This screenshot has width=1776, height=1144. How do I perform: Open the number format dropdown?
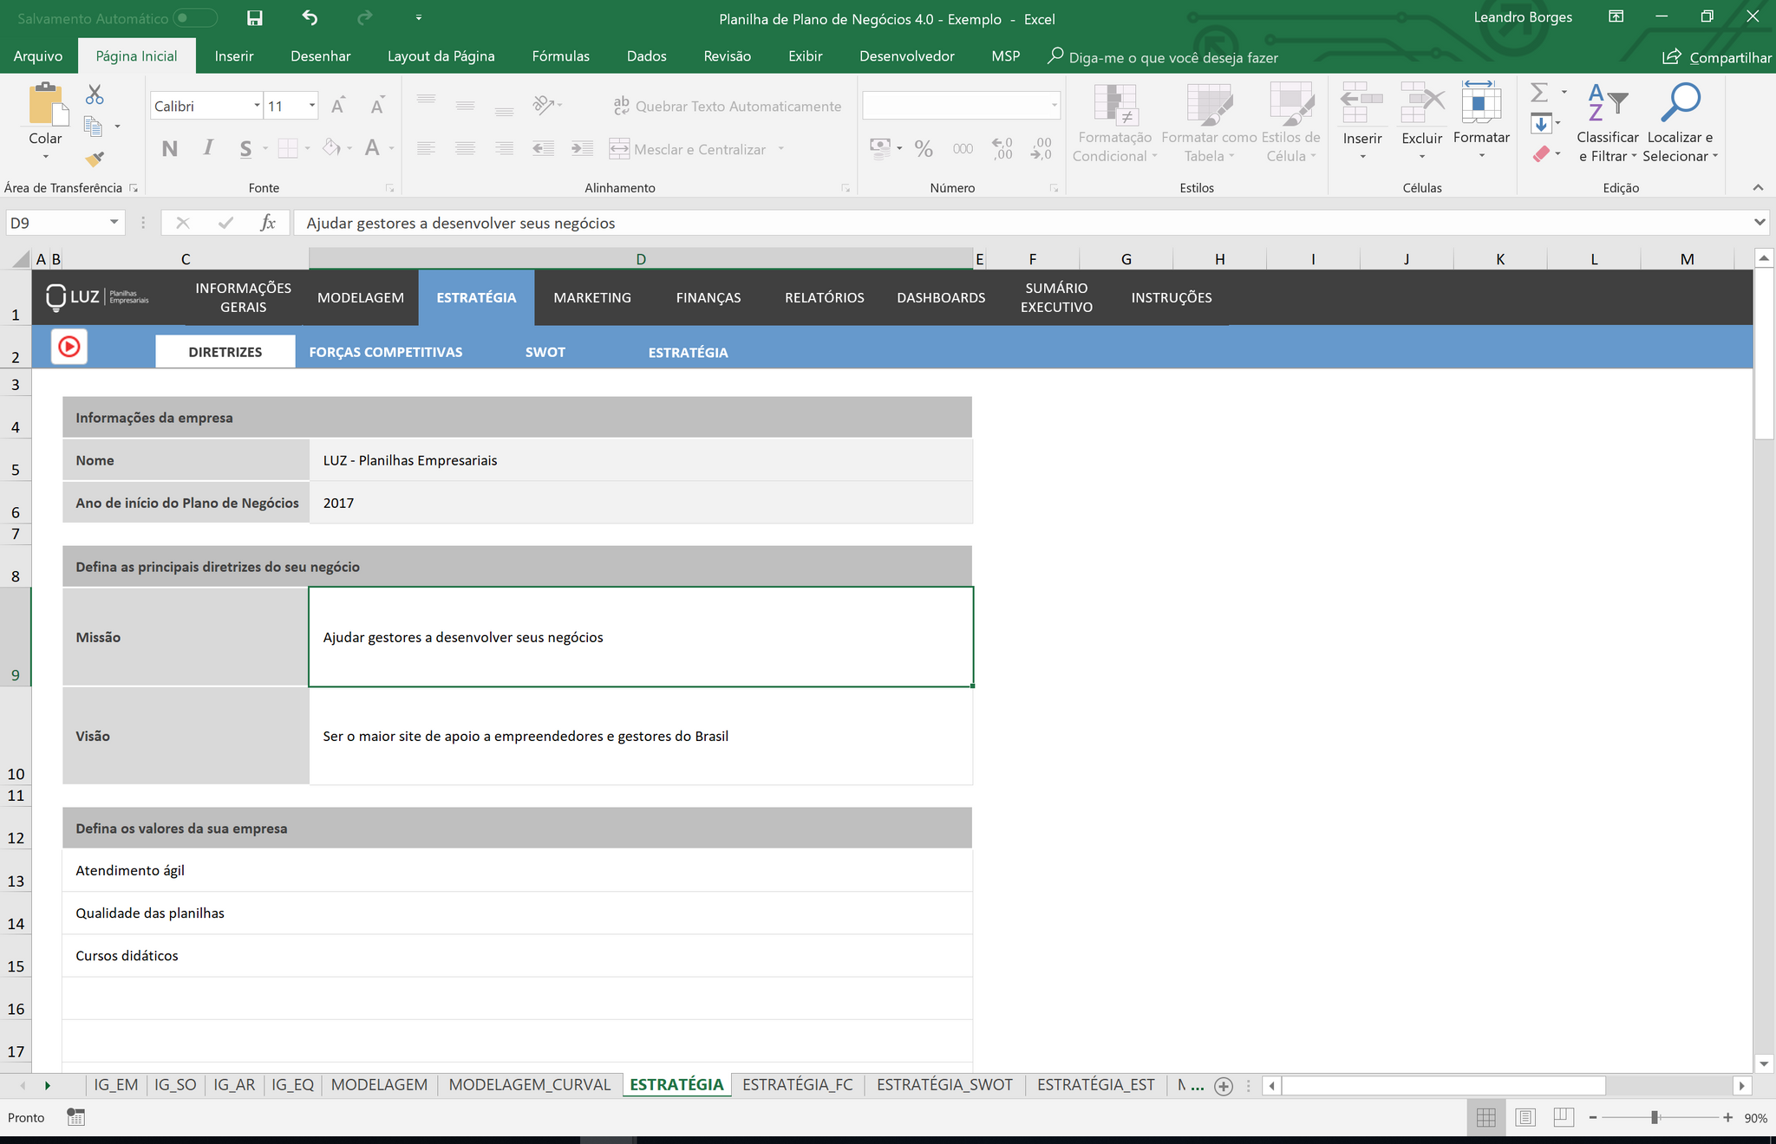coord(1054,106)
